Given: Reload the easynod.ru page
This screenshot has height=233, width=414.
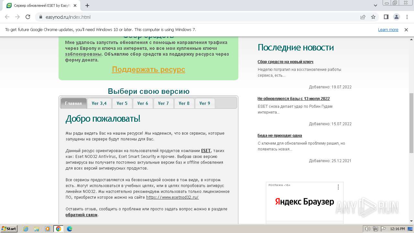Looking at the screenshot, I should [x=28, y=17].
